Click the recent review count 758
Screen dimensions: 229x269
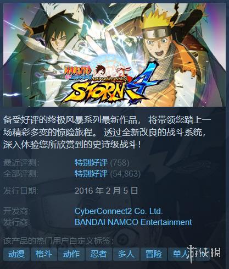coord(120,163)
